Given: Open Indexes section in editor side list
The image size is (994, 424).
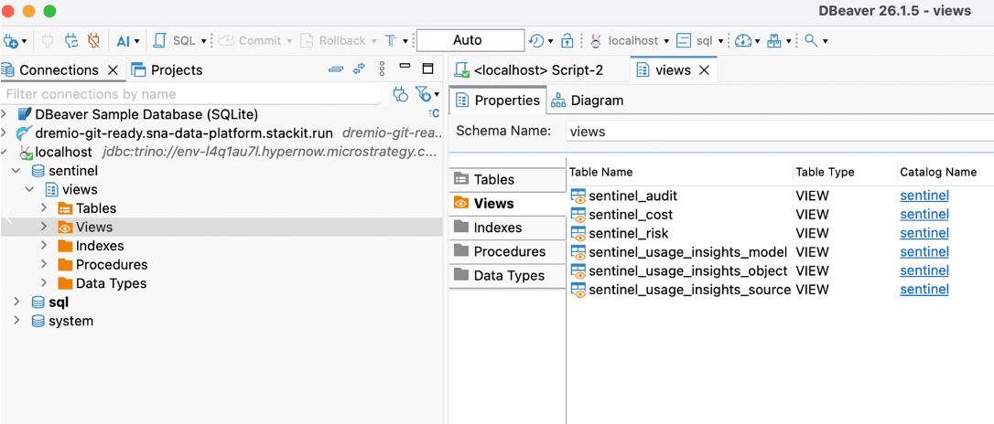Looking at the screenshot, I should pos(507,228).
